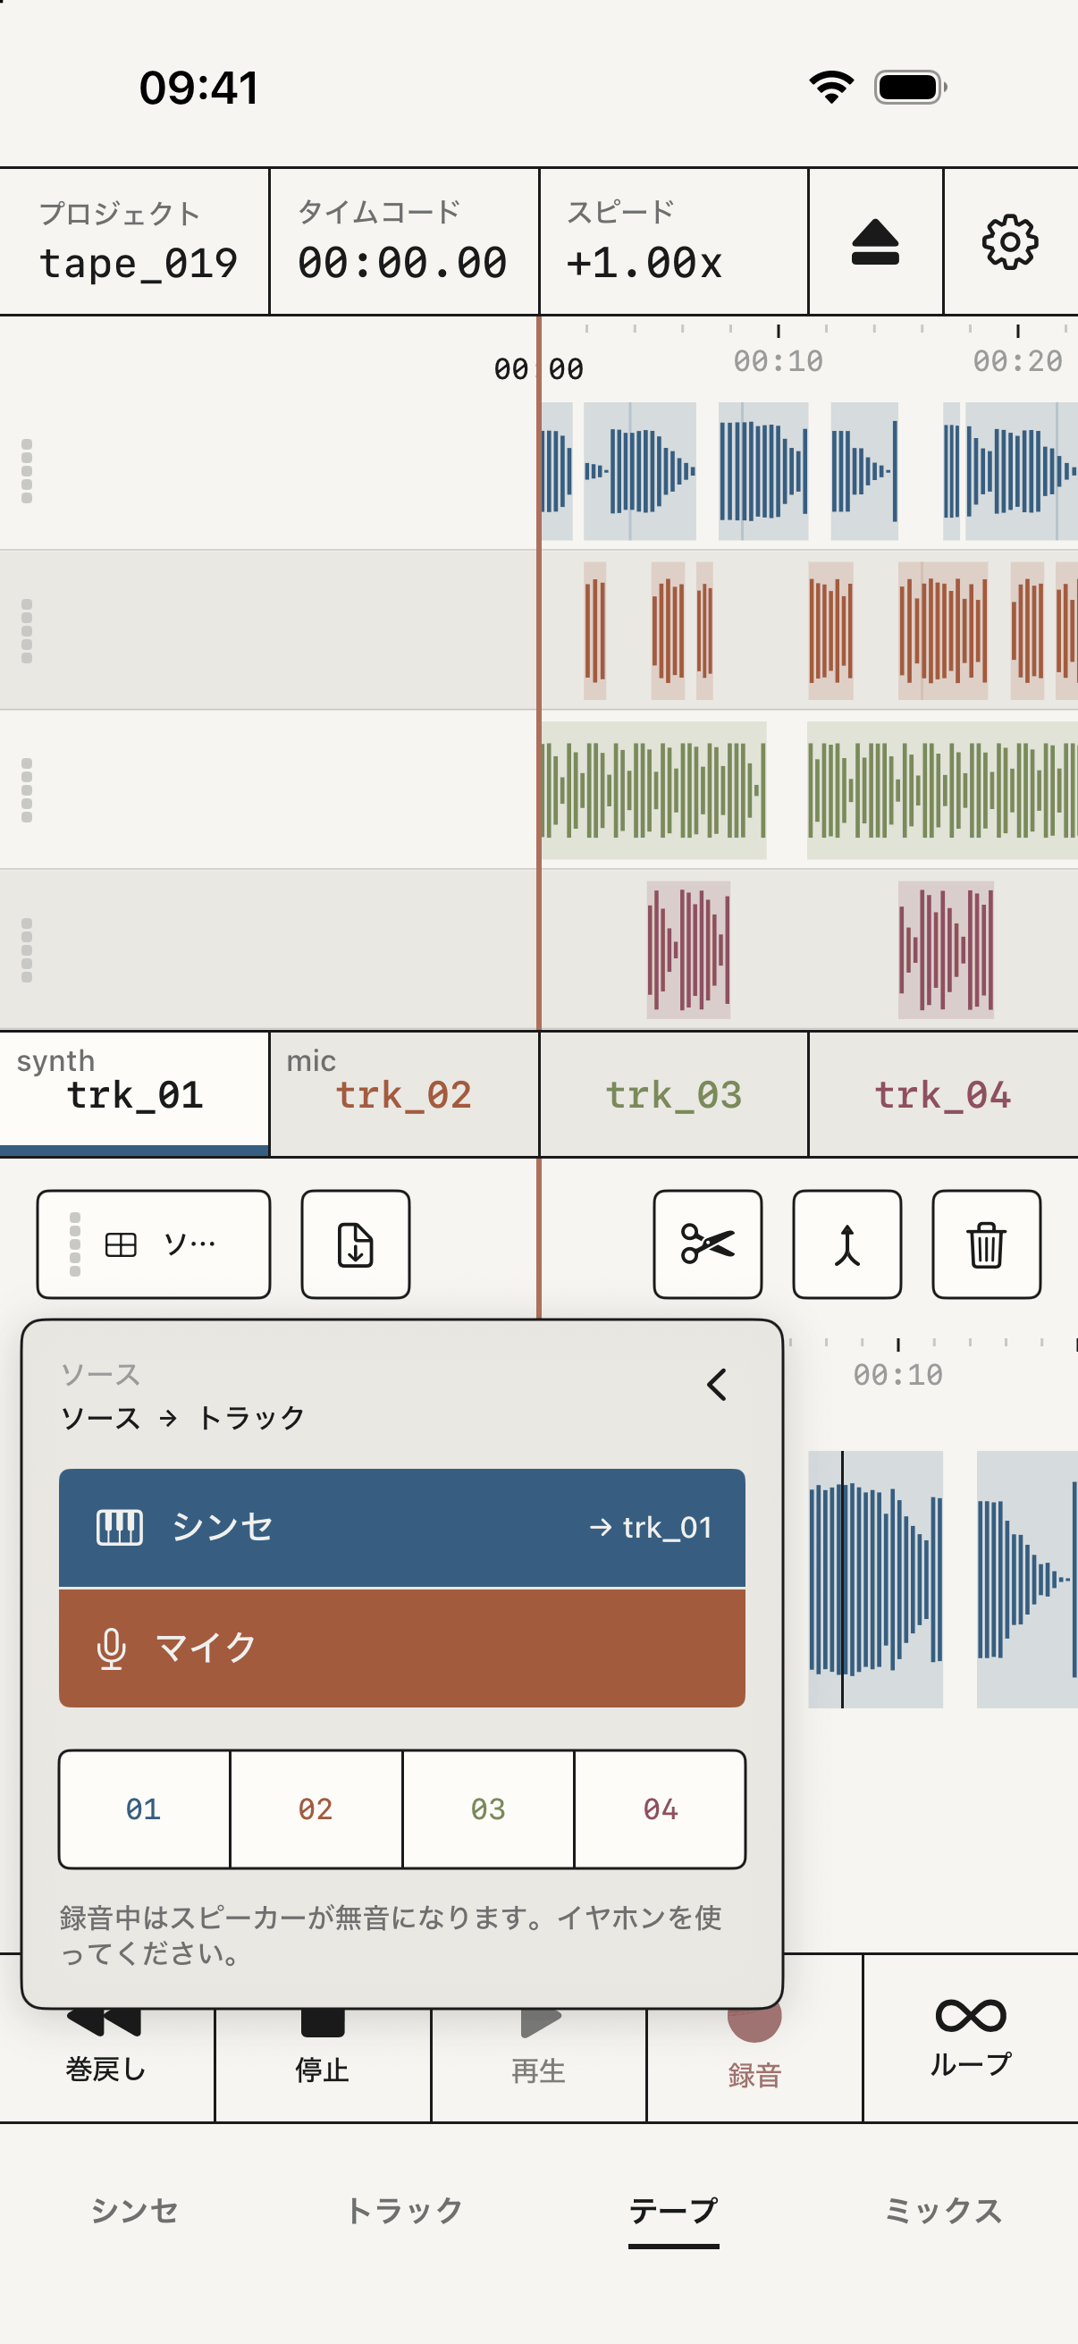
Task: Tap the eject tape icon
Action: 875,242
